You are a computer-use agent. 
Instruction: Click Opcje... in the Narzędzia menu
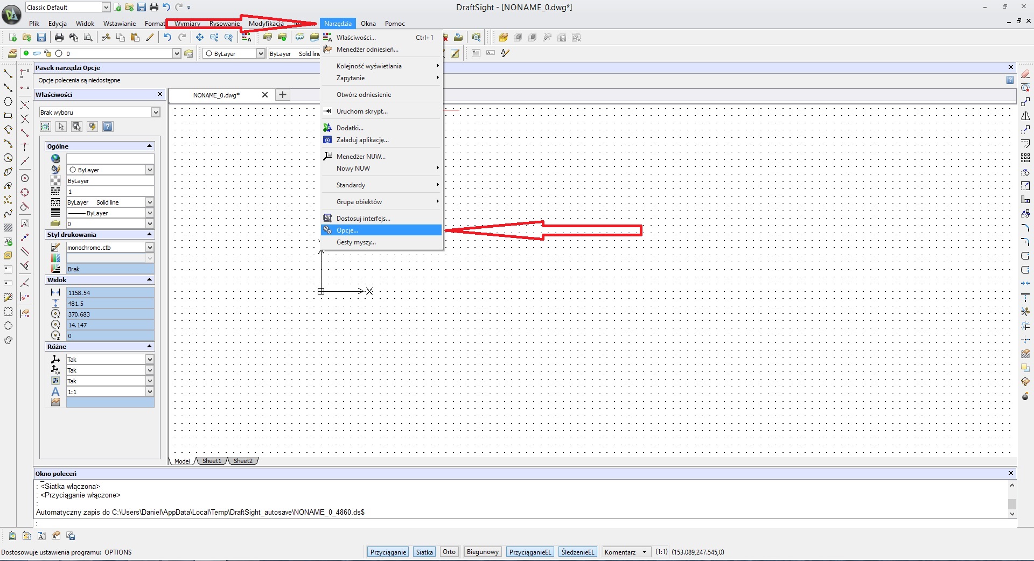(382, 230)
